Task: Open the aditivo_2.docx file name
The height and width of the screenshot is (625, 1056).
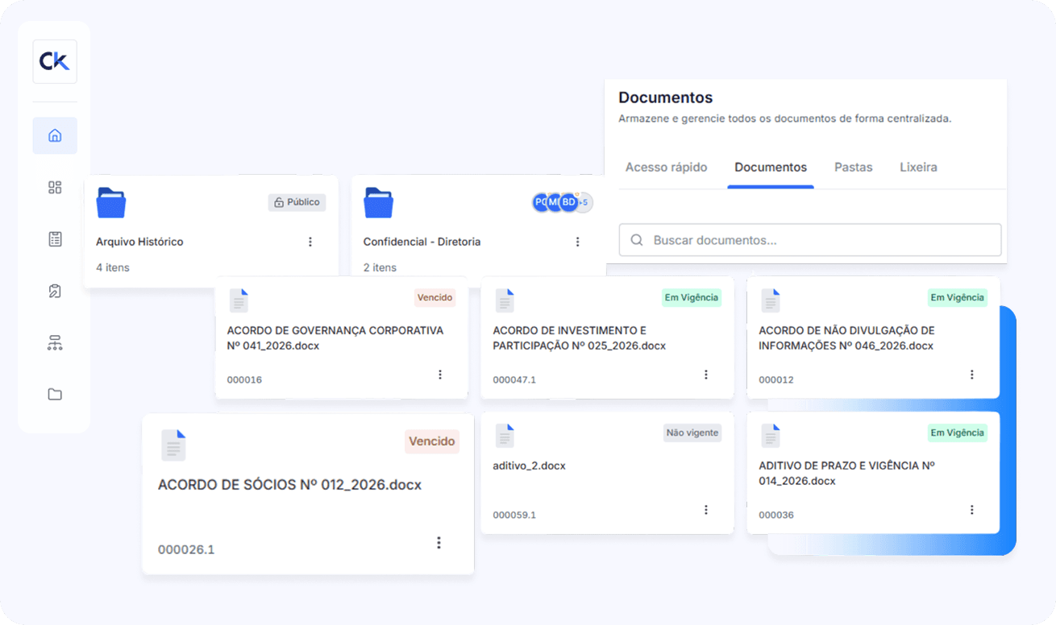Action: (x=529, y=466)
